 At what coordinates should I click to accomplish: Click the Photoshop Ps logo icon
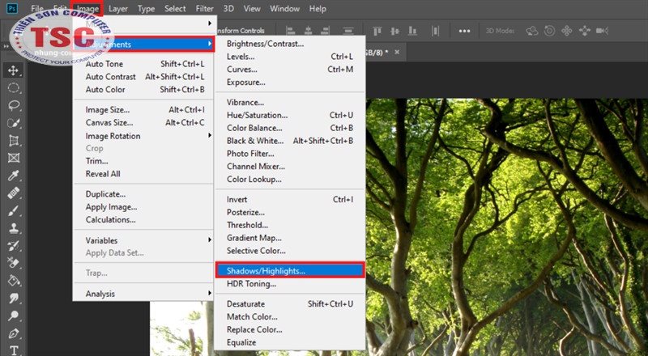pos(11,9)
